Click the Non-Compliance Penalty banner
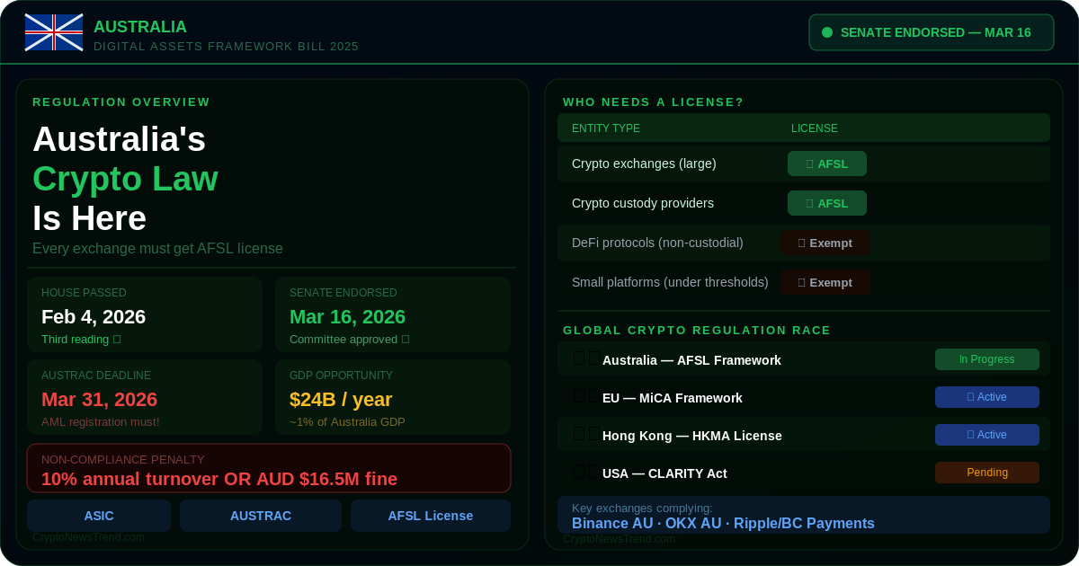The image size is (1079, 566). pyautogui.click(x=269, y=468)
